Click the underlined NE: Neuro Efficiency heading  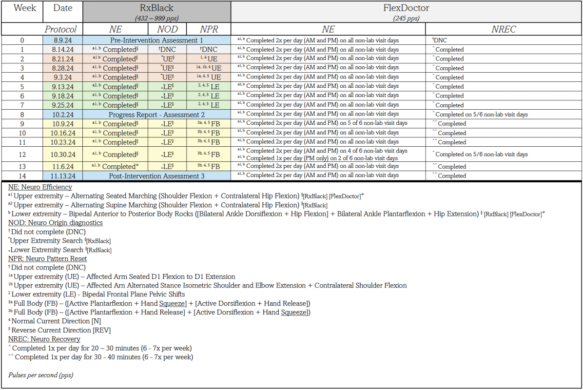(40, 187)
